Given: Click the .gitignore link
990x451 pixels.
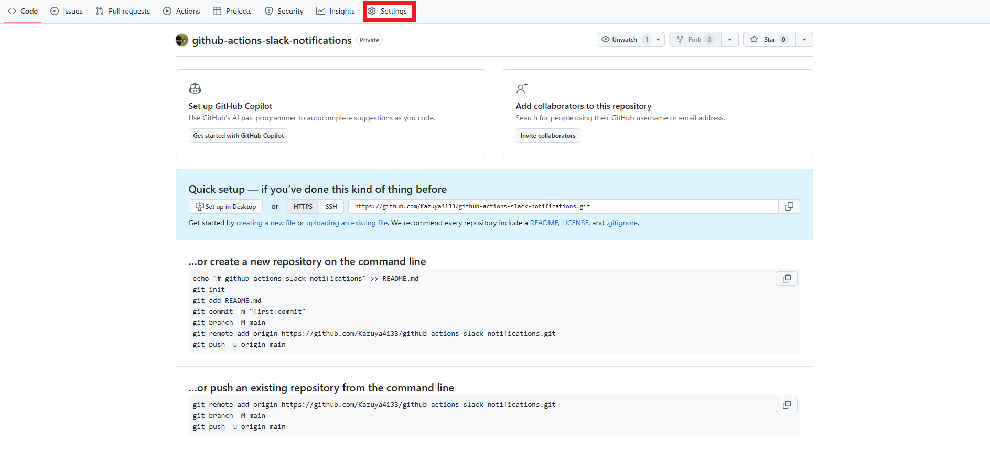Looking at the screenshot, I should coord(622,223).
